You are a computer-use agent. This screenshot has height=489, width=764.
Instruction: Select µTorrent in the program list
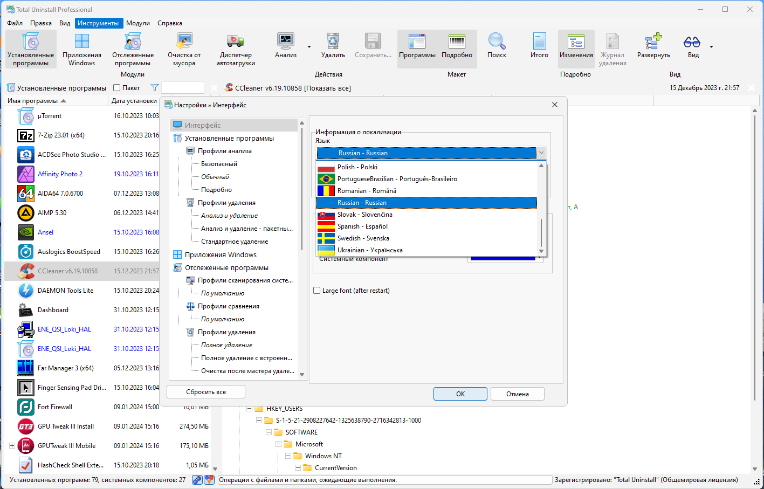(x=50, y=116)
